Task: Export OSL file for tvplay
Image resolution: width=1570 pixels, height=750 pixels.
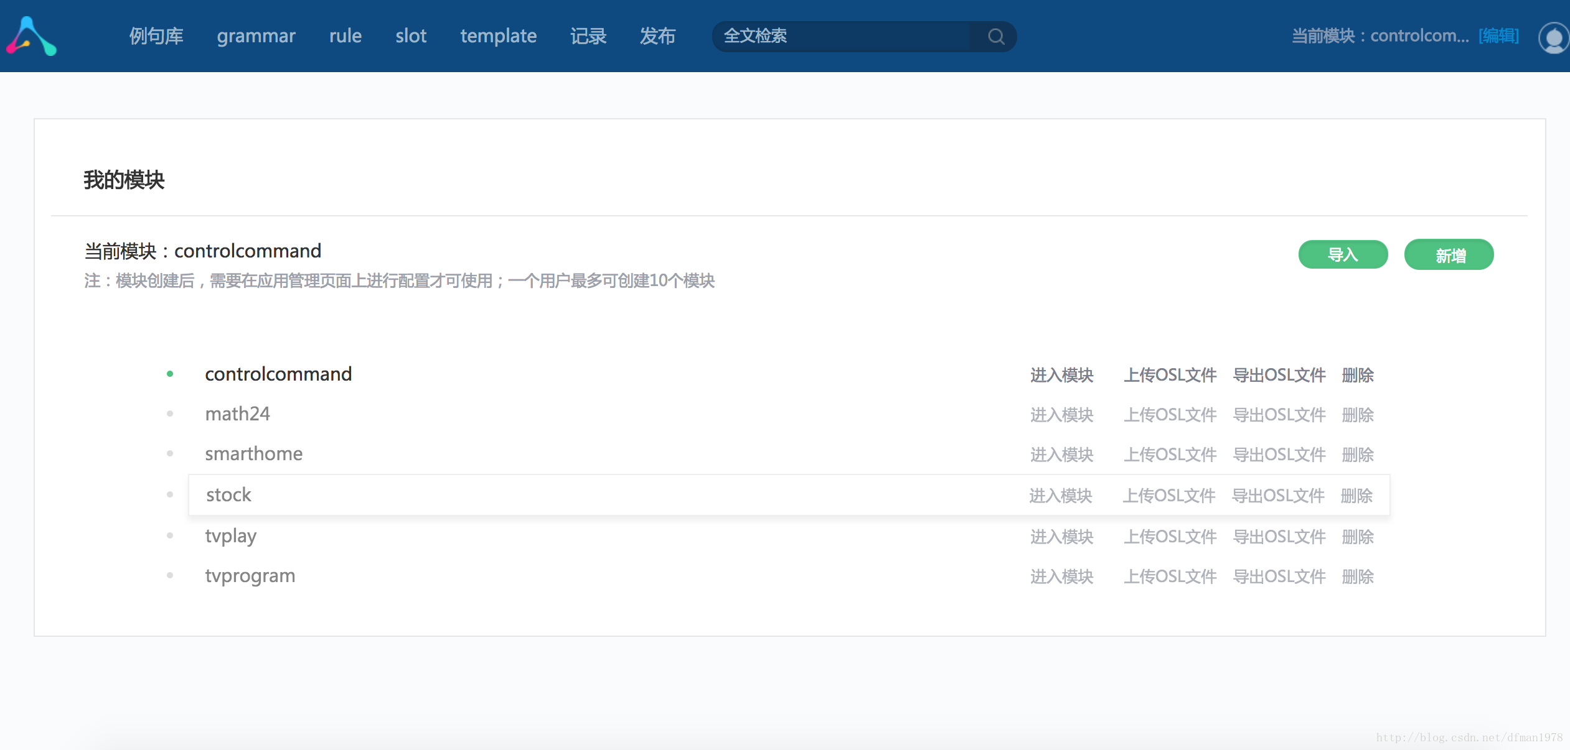Action: pos(1279,537)
